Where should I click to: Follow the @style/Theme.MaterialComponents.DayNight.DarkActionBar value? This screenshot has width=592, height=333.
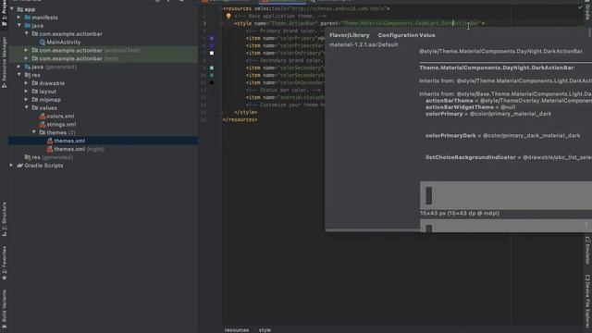click(x=500, y=51)
